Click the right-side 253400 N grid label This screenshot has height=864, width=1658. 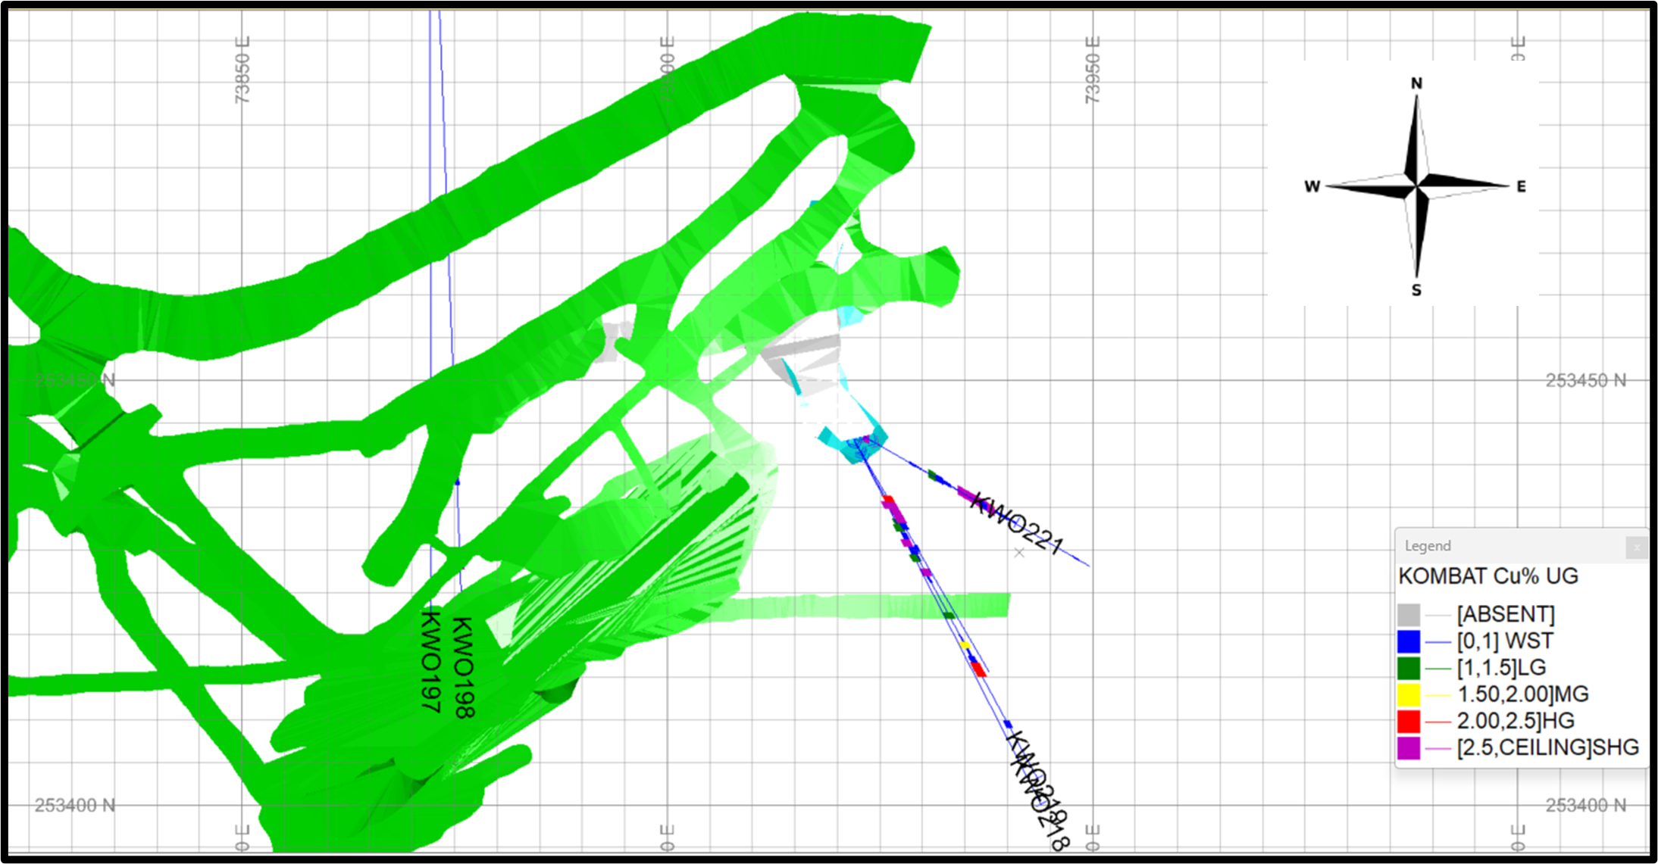(x=1585, y=805)
